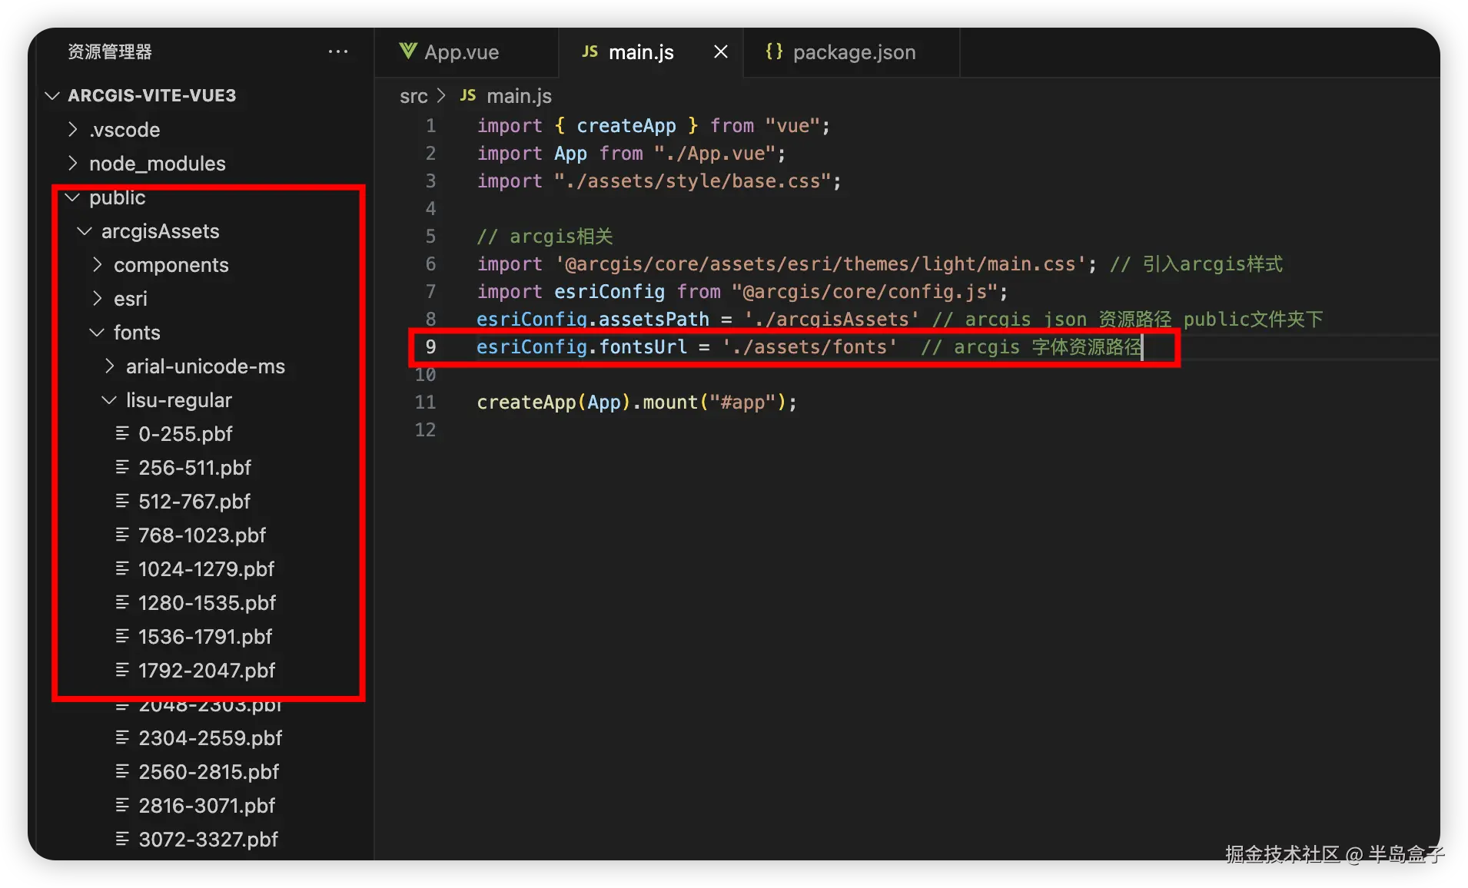Click the file icon beside 256-511.pbf
1468x888 pixels.
click(x=122, y=467)
